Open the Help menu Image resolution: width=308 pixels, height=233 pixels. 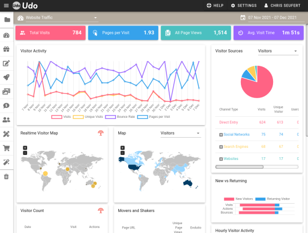tap(215, 6)
